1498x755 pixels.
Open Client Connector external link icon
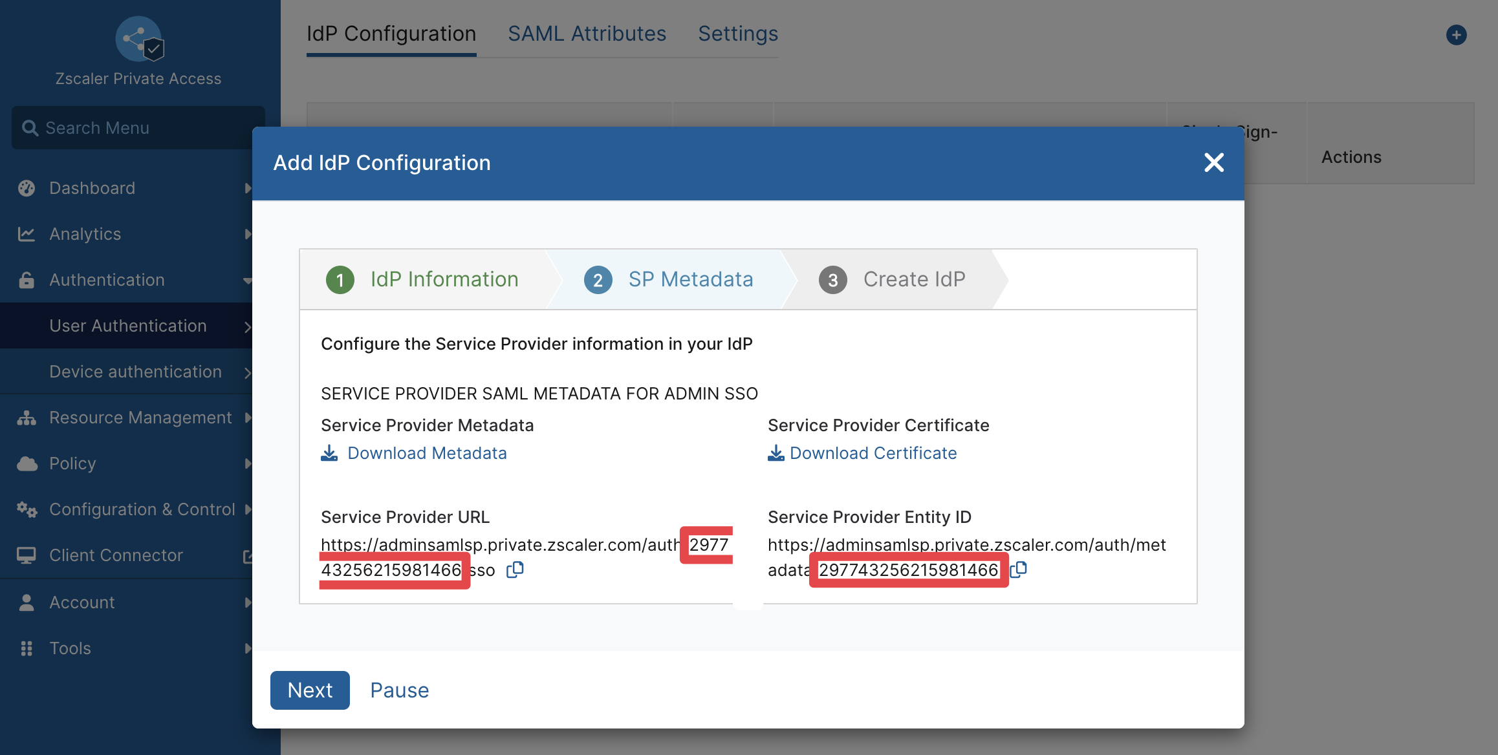pos(247,556)
